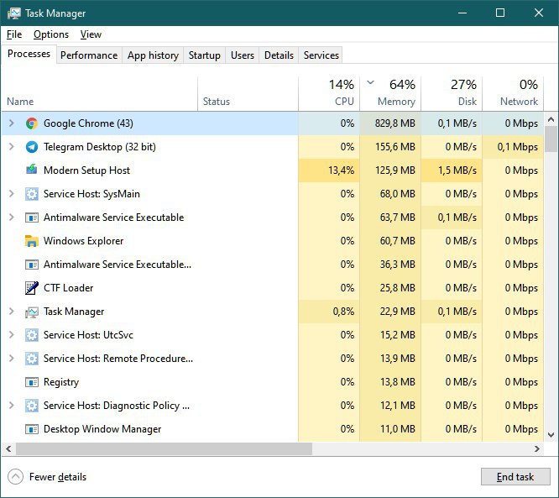
Task: Click the Service Host: SysMain gear icon
Action: click(x=32, y=194)
